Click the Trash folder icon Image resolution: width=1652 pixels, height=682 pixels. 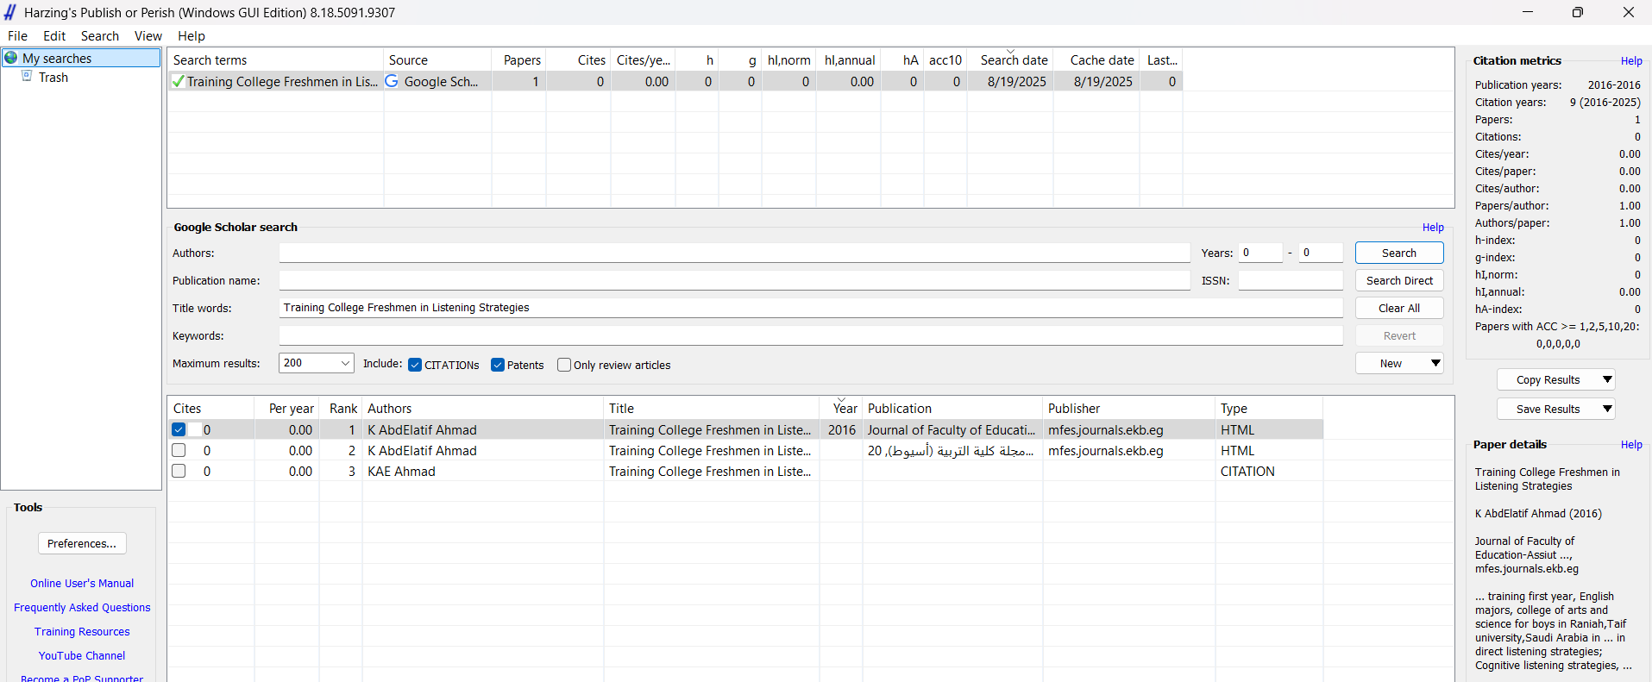pyautogui.click(x=27, y=77)
